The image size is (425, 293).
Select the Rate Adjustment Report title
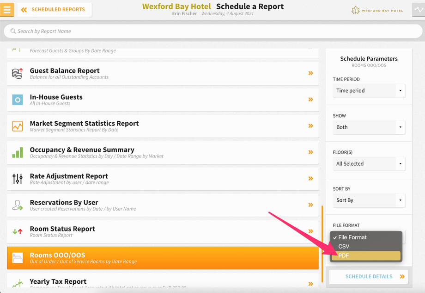point(69,176)
